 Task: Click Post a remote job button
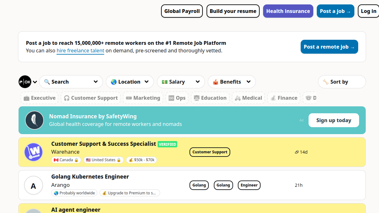click(329, 47)
